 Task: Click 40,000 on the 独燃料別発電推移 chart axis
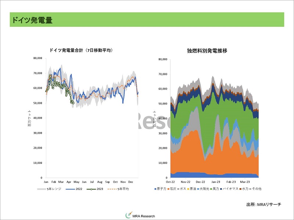[x=163, y=118]
